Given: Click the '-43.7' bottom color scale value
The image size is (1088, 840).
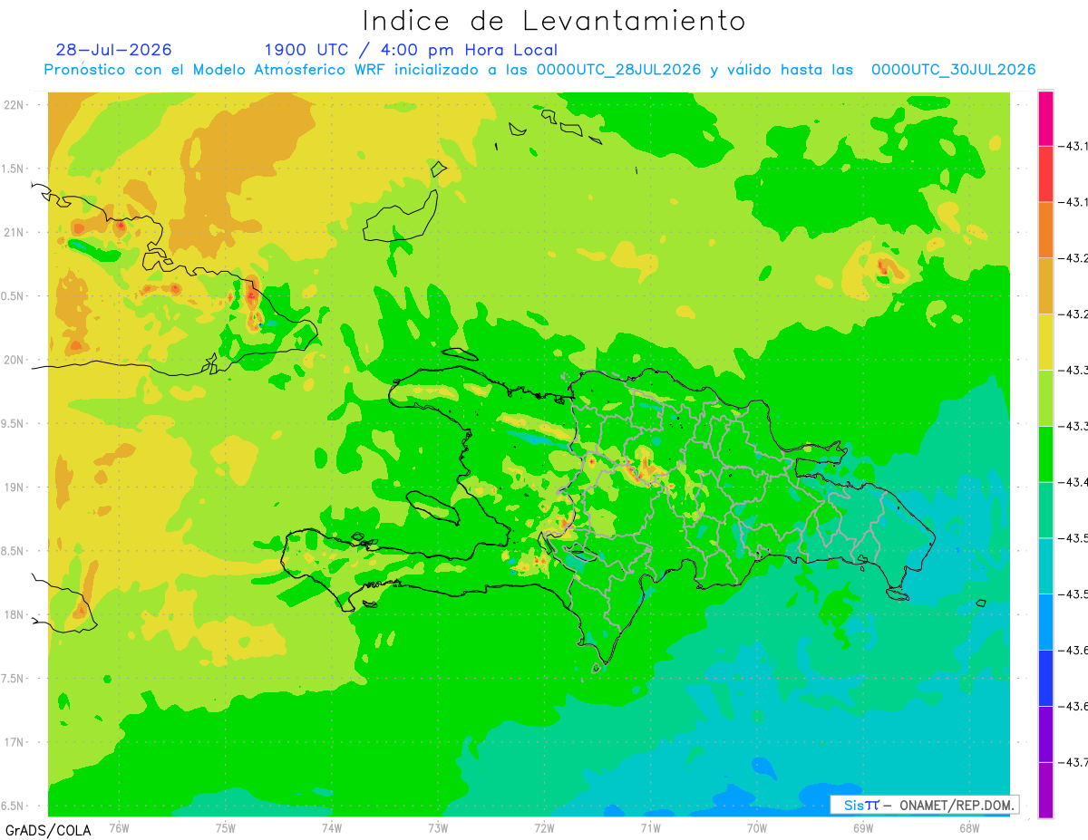Looking at the screenshot, I should point(1075,762).
